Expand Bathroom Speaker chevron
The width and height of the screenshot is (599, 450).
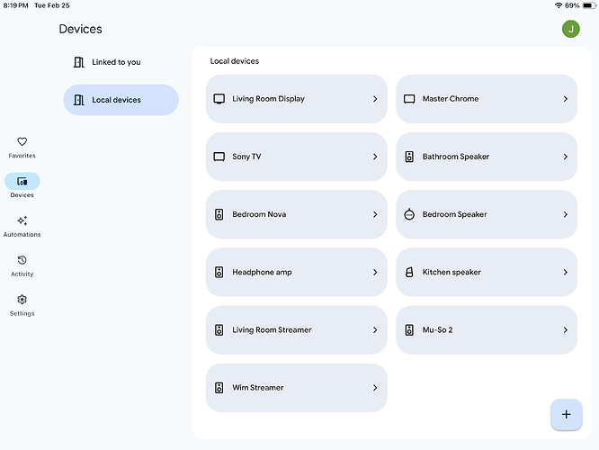[x=566, y=157]
